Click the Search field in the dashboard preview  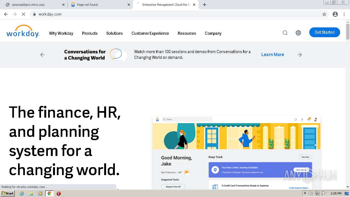click(187, 119)
